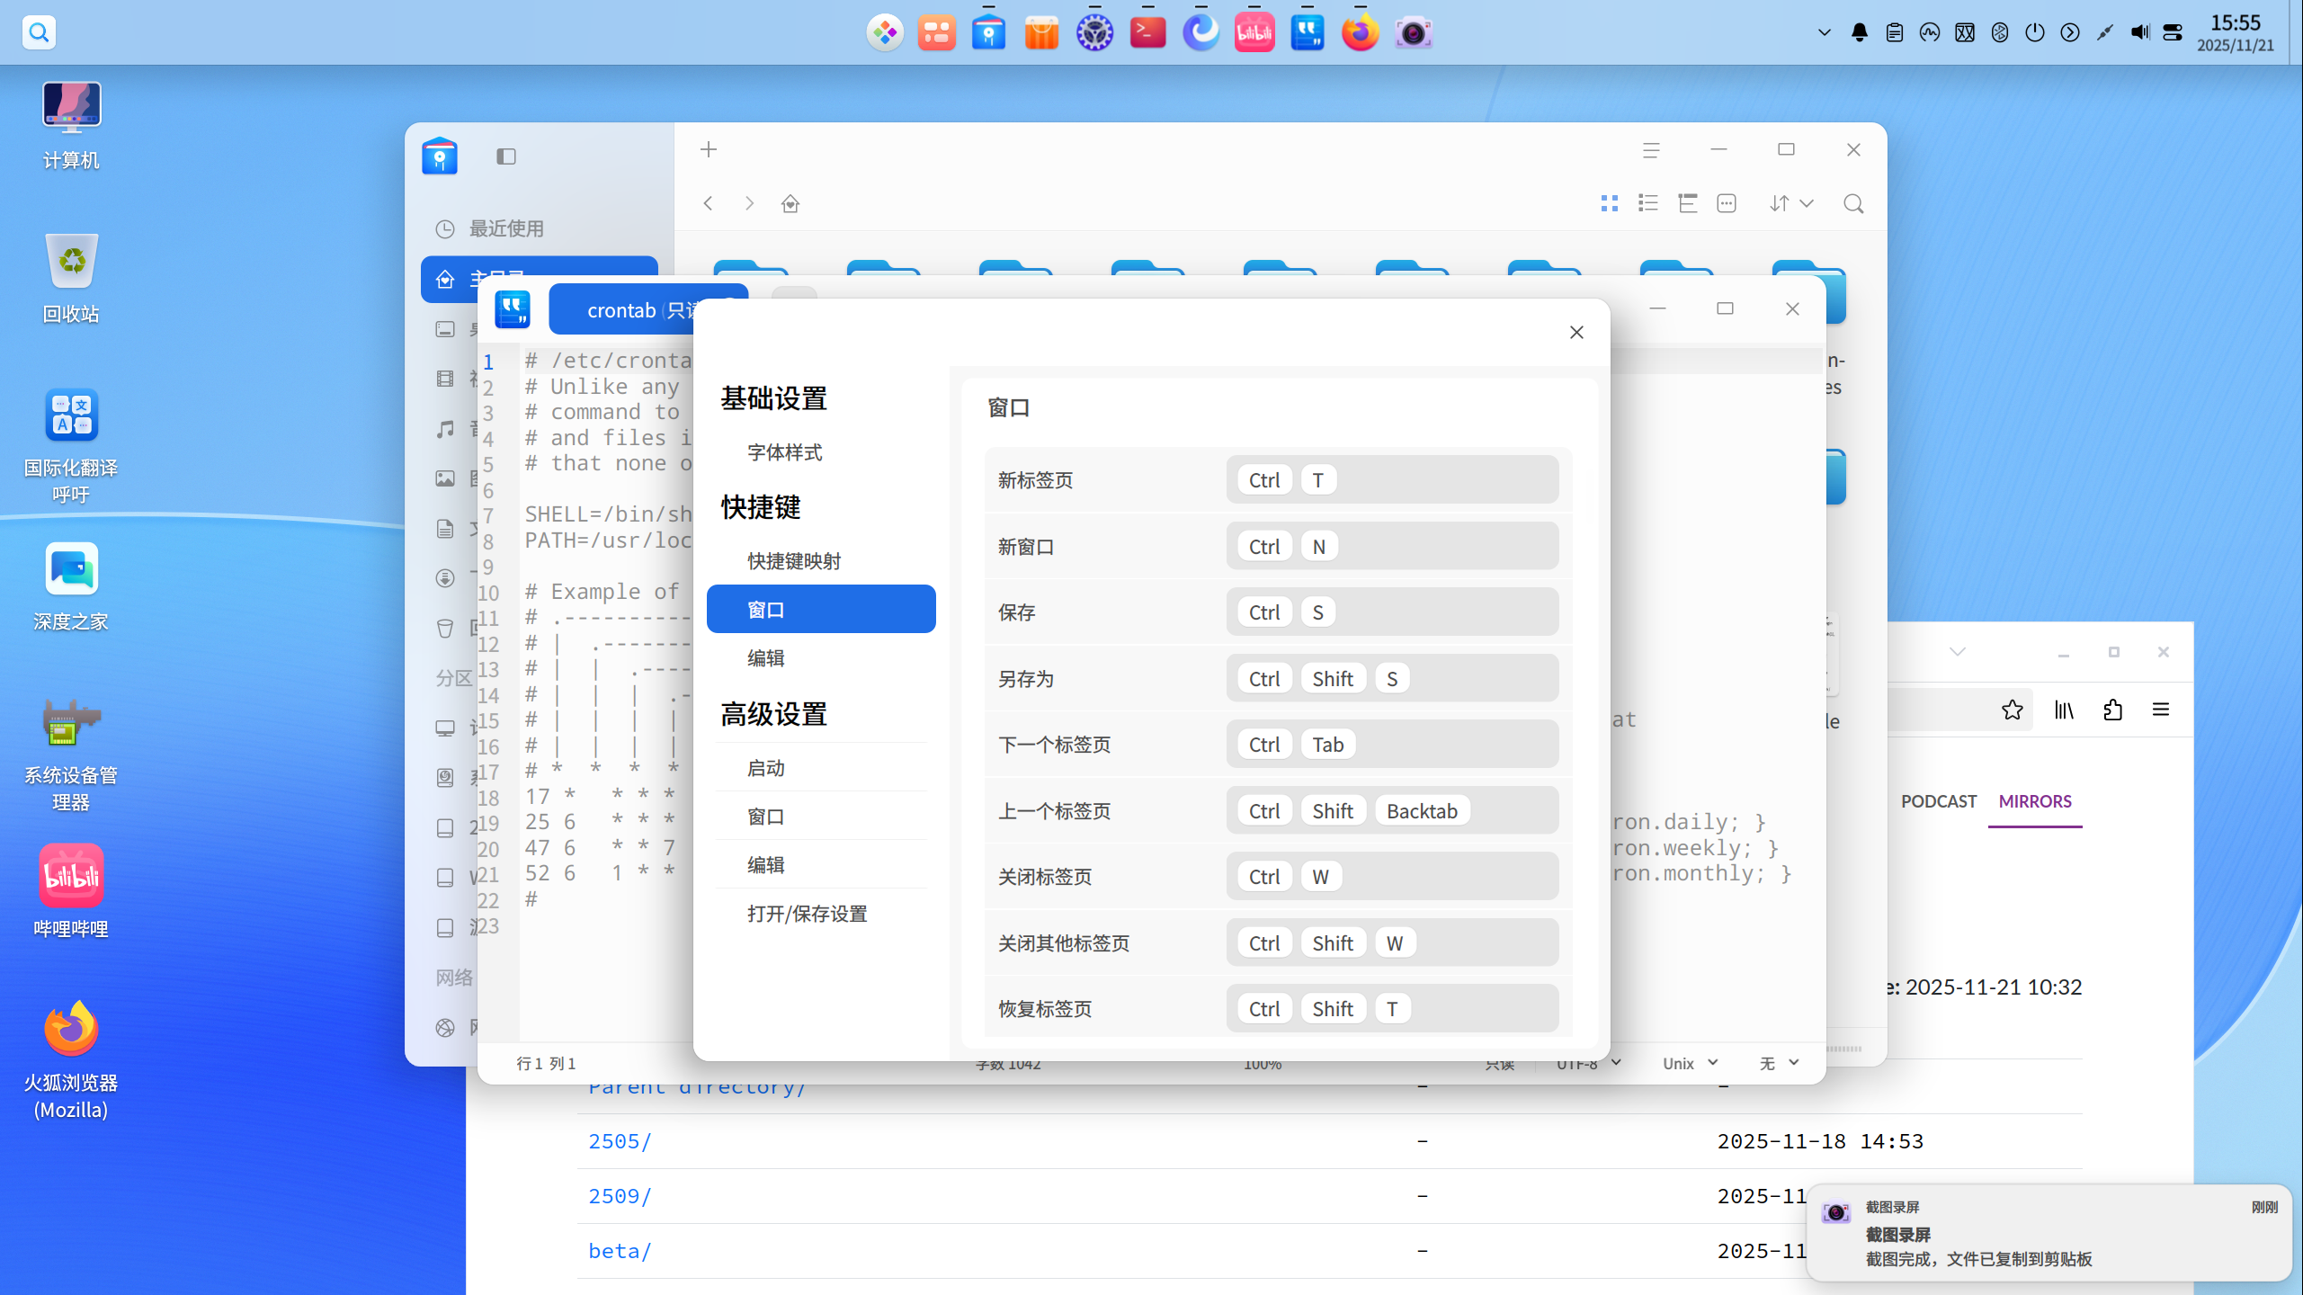Open bilibili from the top dock
This screenshot has height=1295, width=2303.
(x=1254, y=33)
